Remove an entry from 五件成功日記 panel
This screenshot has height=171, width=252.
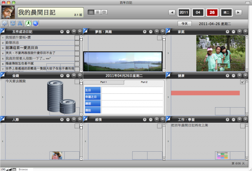coord(68,31)
